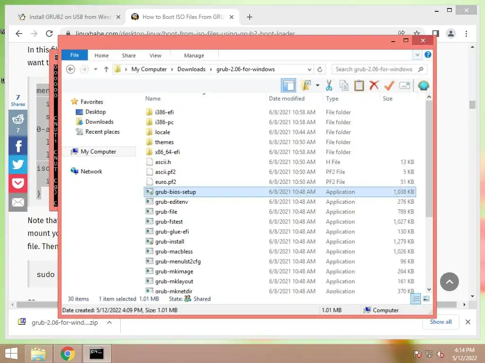Expand the ribbon with the chevron
Viewport: 485px width, 363px height.
click(x=417, y=55)
